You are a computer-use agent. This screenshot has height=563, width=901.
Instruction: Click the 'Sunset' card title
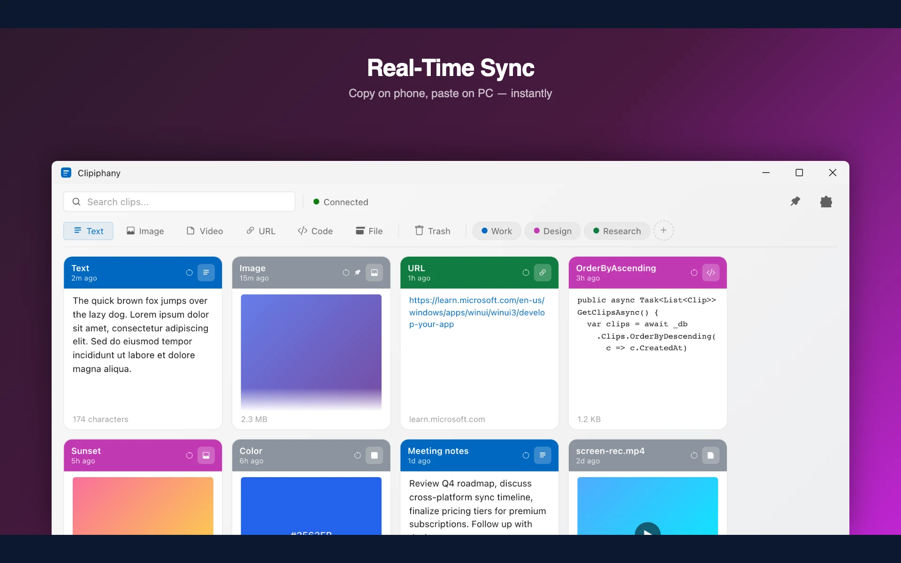[x=86, y=451]
